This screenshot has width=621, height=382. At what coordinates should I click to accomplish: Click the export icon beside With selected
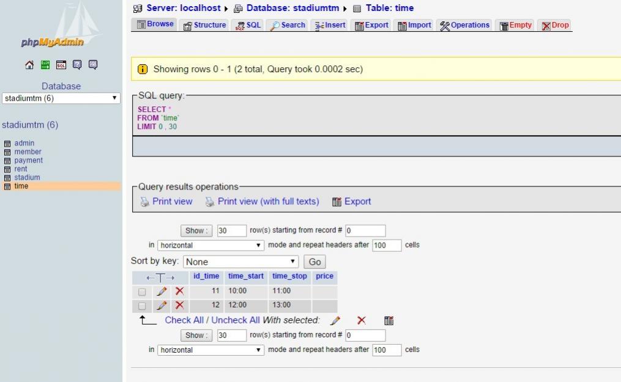(x=389, y=320)
